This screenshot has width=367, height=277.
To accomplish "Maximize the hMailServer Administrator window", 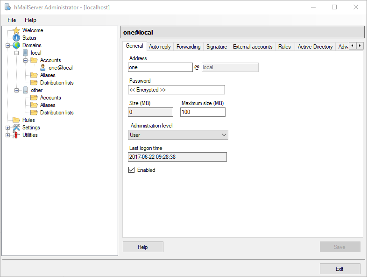I will tap(334, 7).
